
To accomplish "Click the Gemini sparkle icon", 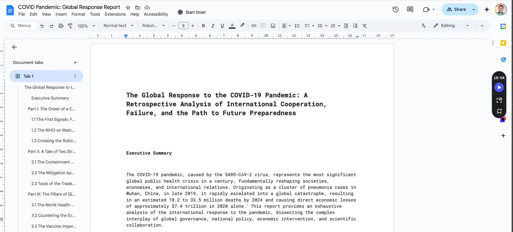I will point(487,9).
